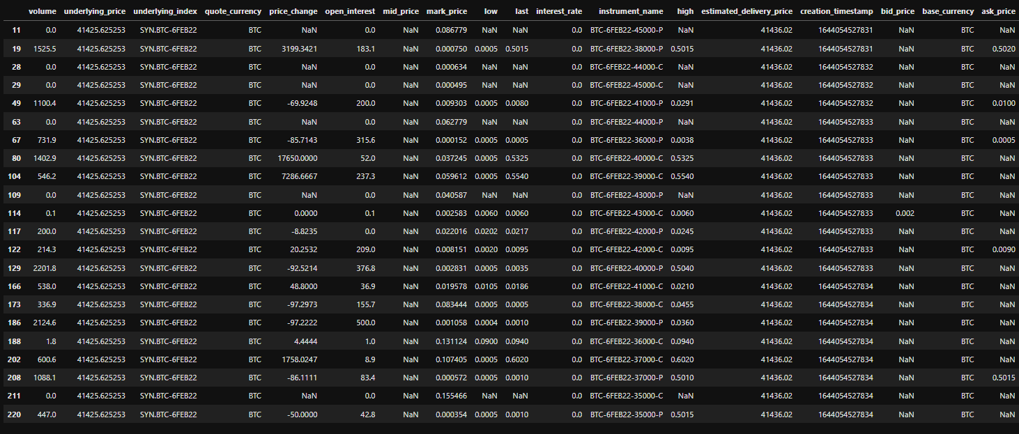Click bid_price value 0.002
1019x434 pixels.
pos(905,213)
